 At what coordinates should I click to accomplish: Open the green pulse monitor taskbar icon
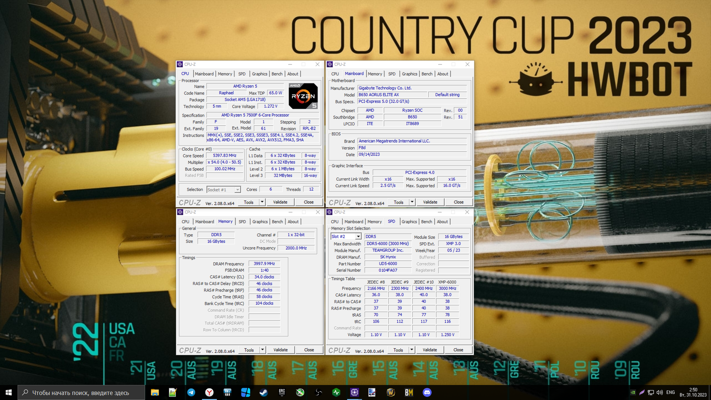[336, 393]
